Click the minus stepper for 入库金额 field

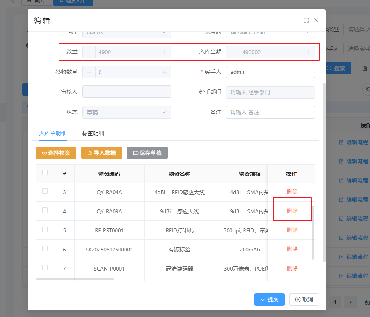233,52
